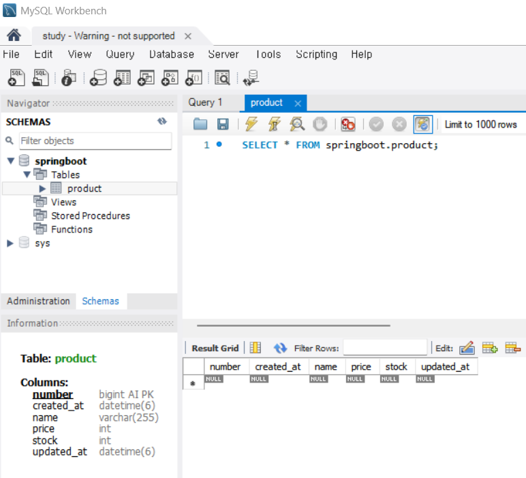Click the created_at column header
Image resolution: width=526 pixels, height=478 pixels.
278,367
